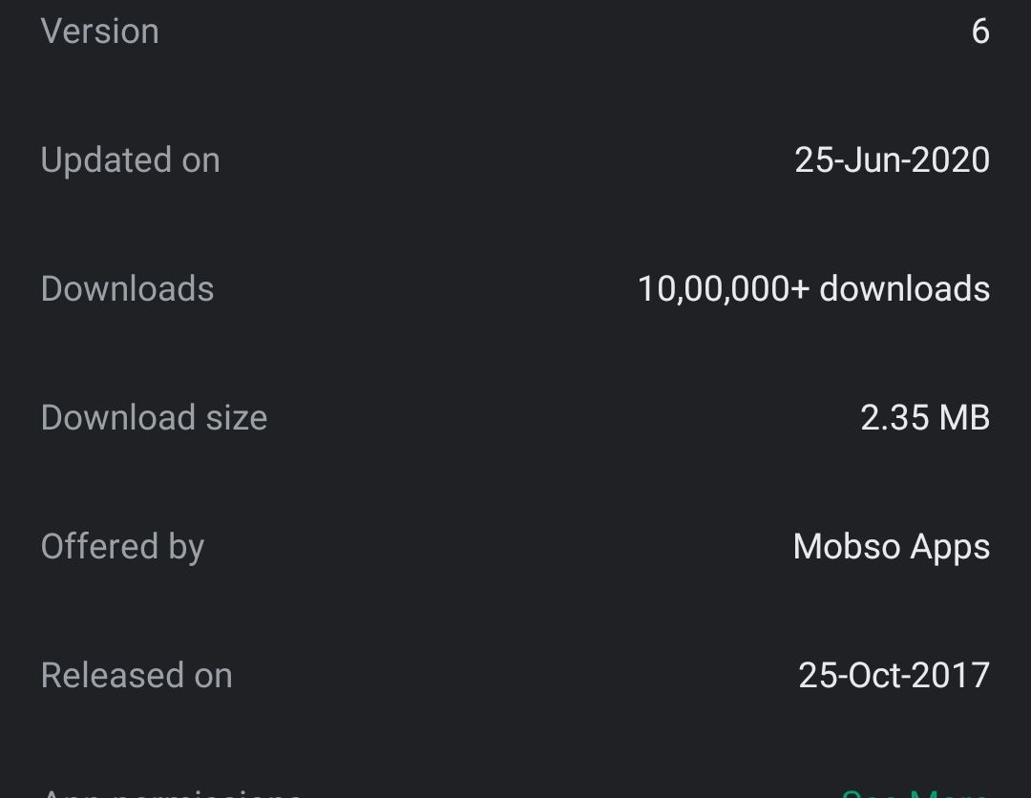
Task: Select the 'Offered by' label
Action: click(x=122, y=547)
